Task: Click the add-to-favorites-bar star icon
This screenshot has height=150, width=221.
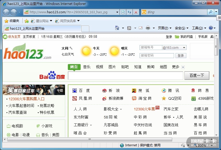Action: point(27,21)
